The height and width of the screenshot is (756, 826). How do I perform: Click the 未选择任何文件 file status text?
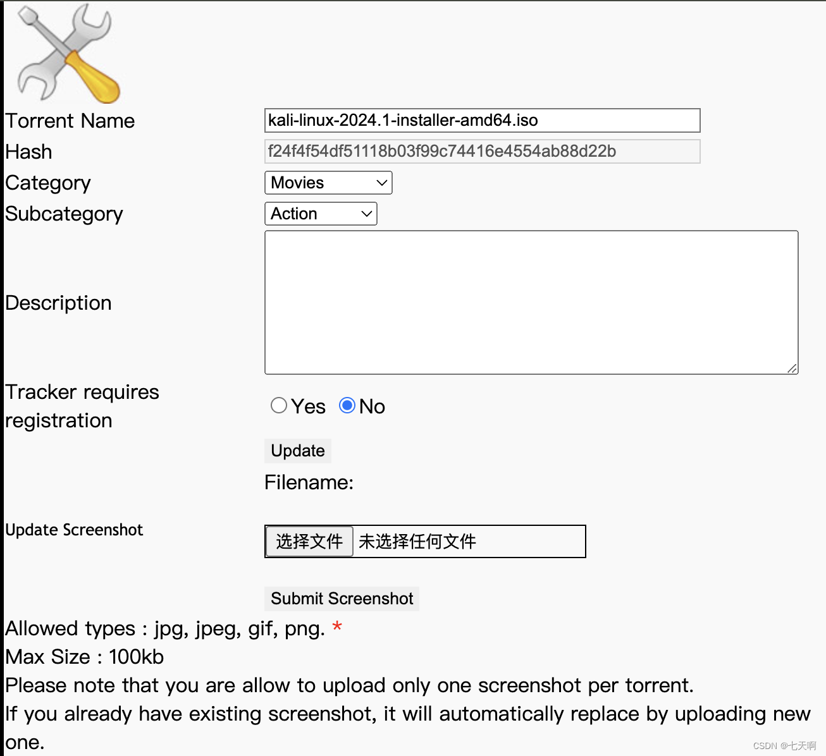[x=417, y=542]
